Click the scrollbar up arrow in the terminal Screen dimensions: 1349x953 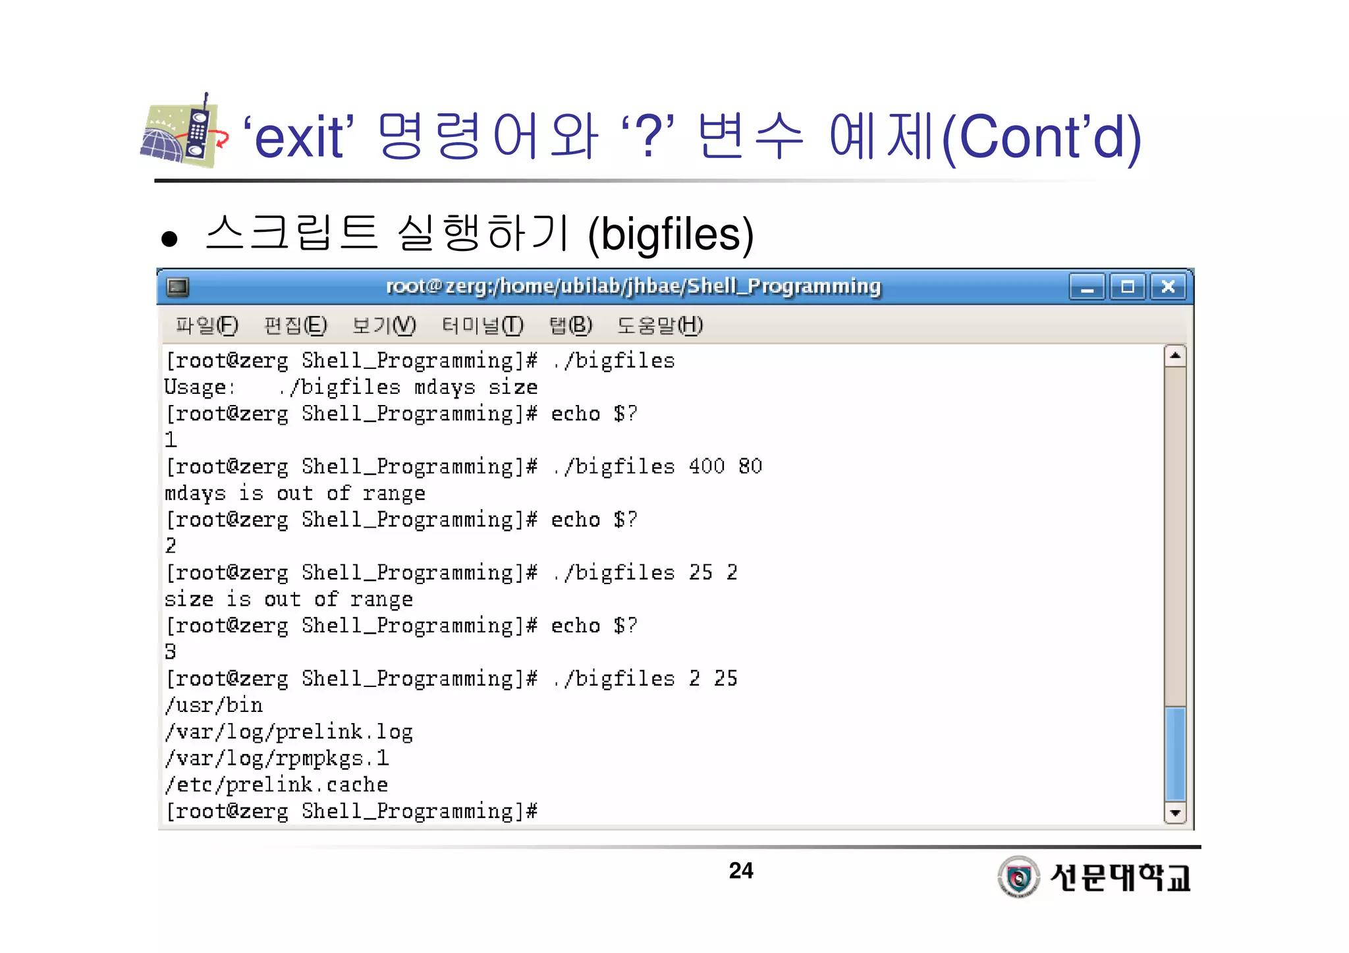(x=1175, y=356)
